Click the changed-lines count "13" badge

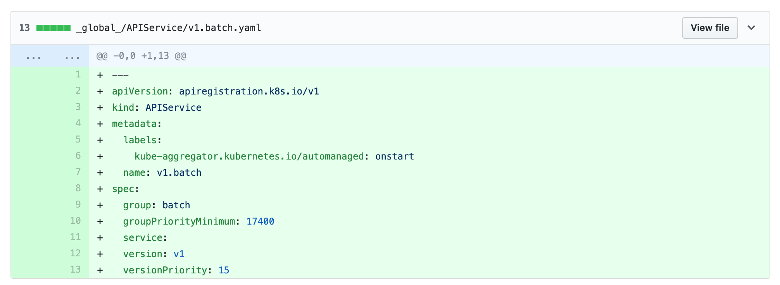[x=24, y=27]
